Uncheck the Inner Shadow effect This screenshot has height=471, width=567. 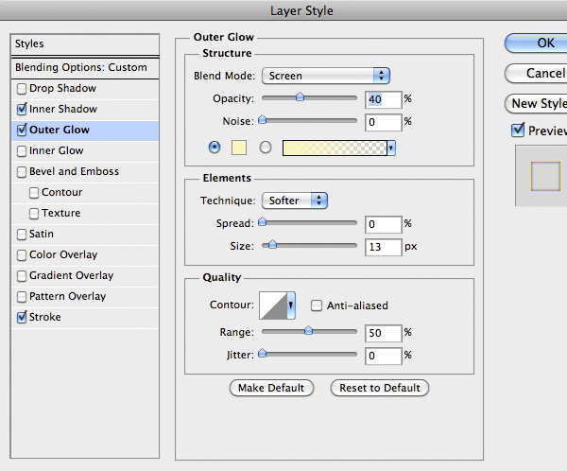point(22,110)
